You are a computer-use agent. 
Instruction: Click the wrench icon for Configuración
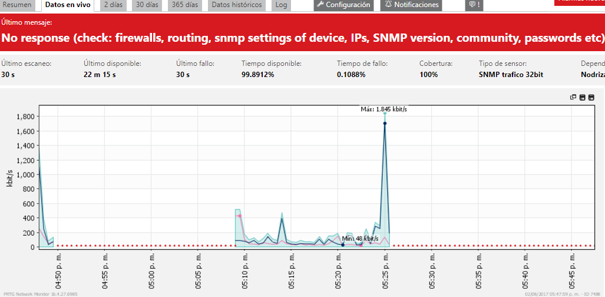click(x=320, y=5)
